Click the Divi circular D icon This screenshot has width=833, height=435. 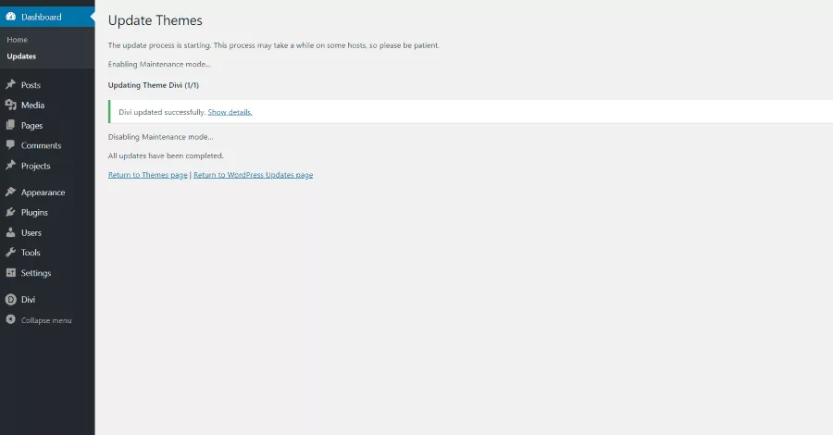coord(10,300)
